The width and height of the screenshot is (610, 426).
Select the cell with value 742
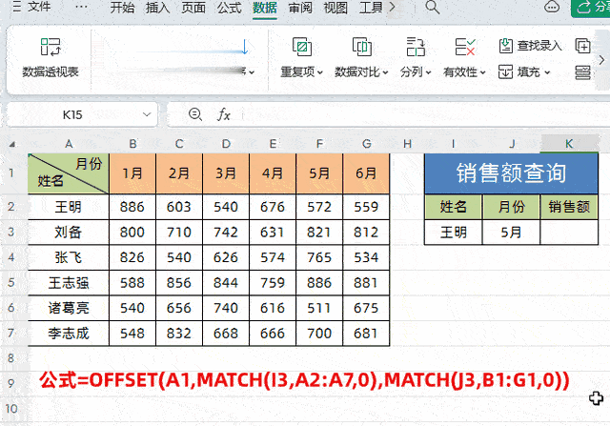226,233
